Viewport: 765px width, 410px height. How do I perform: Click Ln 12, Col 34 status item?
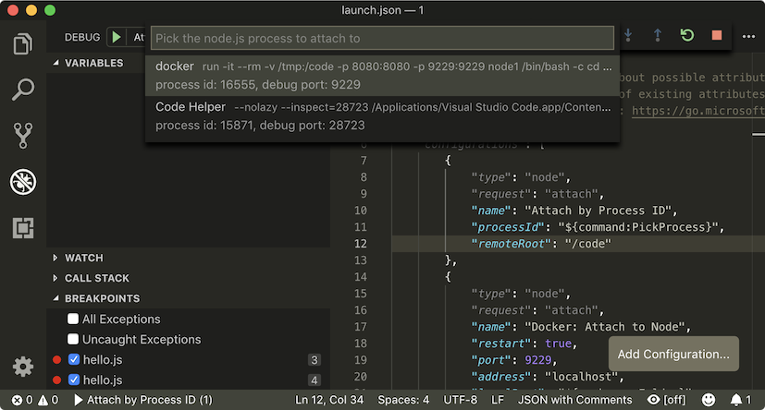[329, 400]
